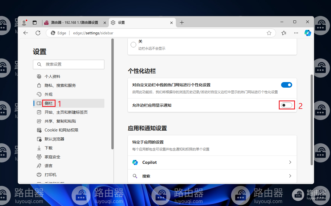Image resolution: width=331 pixels, height=206 pixels.
Task: Open 默认浏览器 section
Action: (x=69, y=139)
